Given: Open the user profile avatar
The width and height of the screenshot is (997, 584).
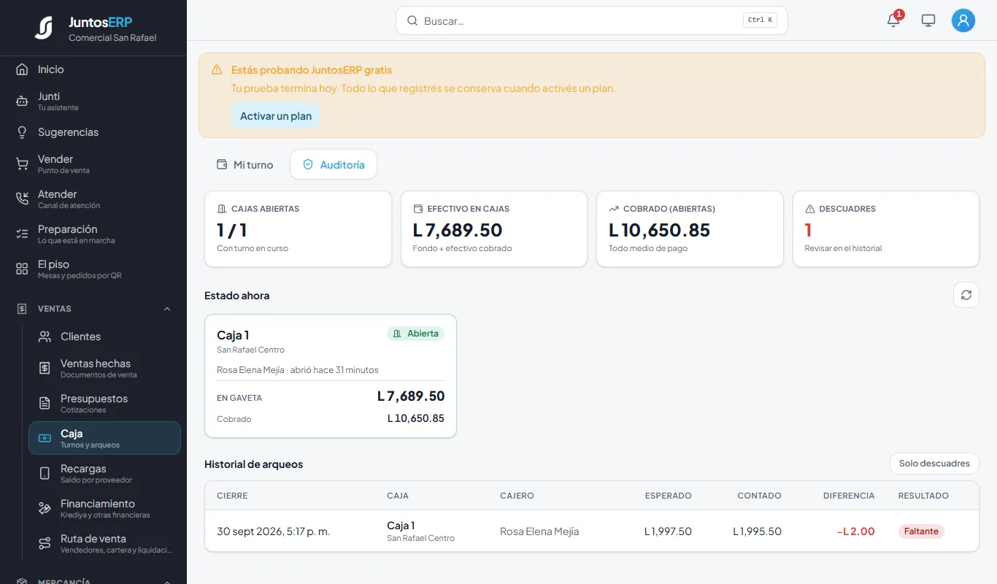Looking at the screenshot, I should [963, 20].
